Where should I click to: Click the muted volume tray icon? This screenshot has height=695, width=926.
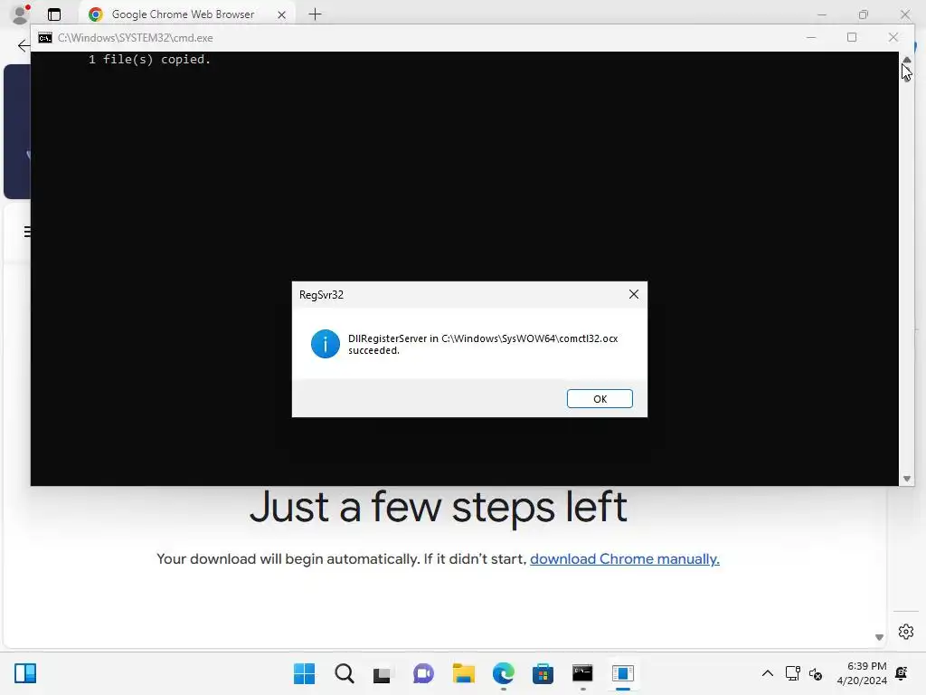816,673
